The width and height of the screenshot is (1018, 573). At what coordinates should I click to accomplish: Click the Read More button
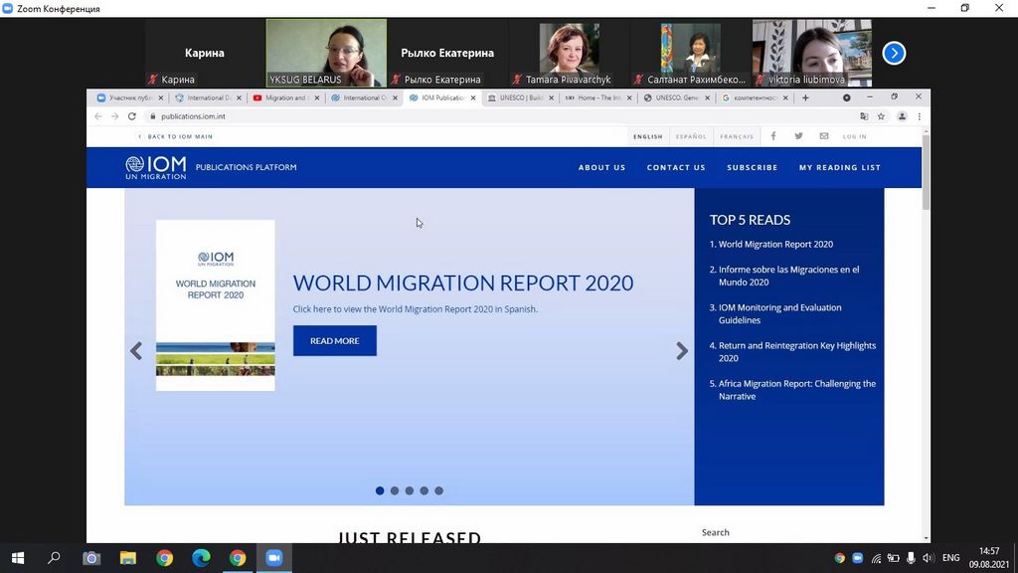tap(334, 340)
